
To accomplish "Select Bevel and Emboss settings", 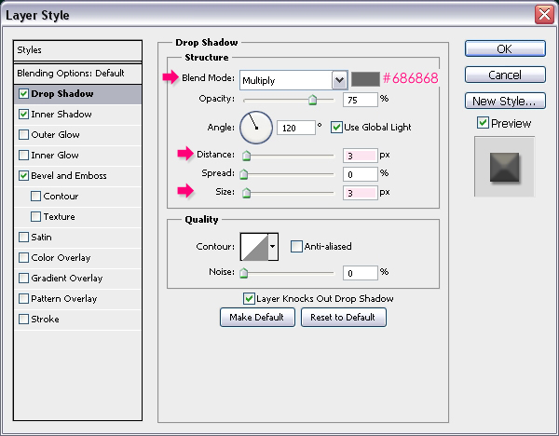I will click(68, 175).
